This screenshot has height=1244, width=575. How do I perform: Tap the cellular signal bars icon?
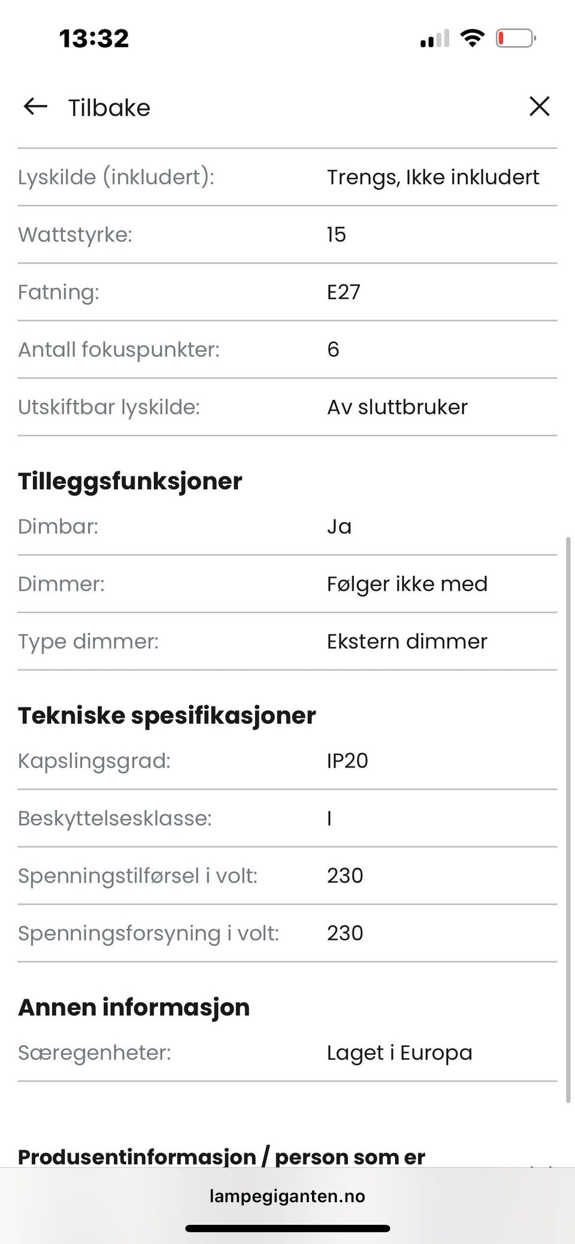(435, 39)
